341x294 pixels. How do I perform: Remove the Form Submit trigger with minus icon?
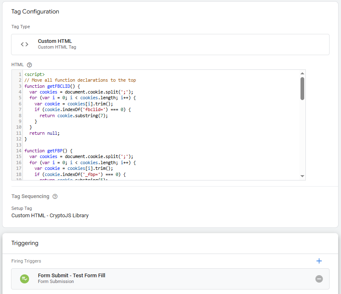[319, 278]
